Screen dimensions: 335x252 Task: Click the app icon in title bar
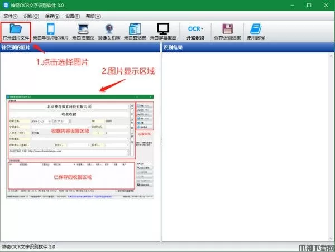click(6, 5)
